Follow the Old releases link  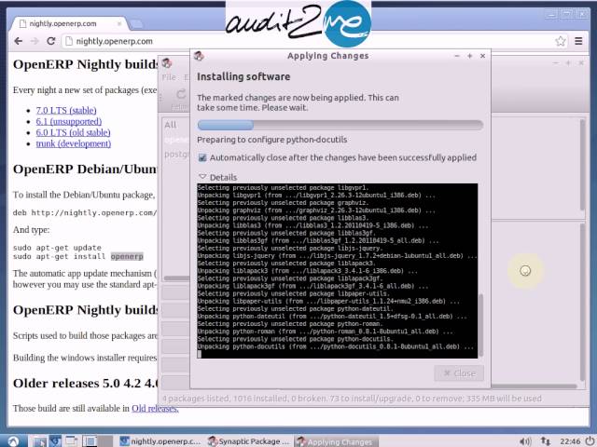(x=155, y=408)
